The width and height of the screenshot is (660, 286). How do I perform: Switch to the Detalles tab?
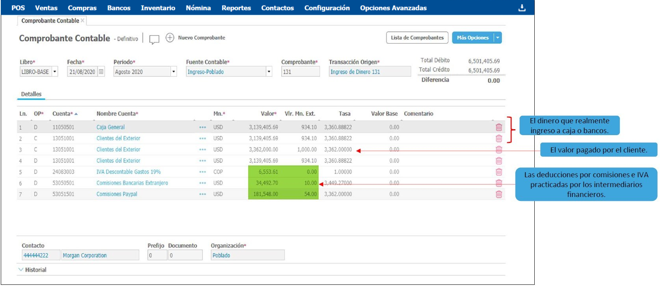point(31,94)
